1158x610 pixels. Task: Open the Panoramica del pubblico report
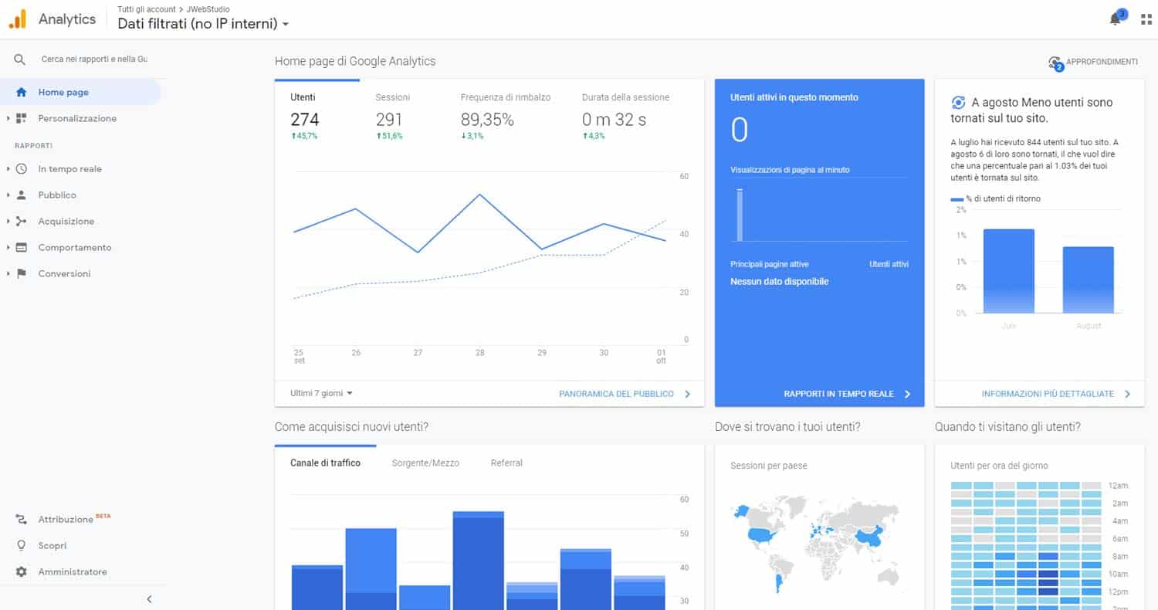click(x=616, y=394)
